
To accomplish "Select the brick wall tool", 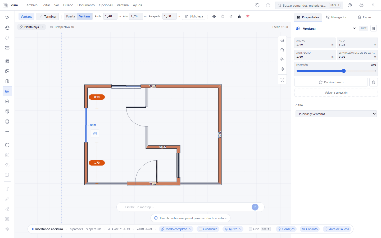I will tap(7, 61).
